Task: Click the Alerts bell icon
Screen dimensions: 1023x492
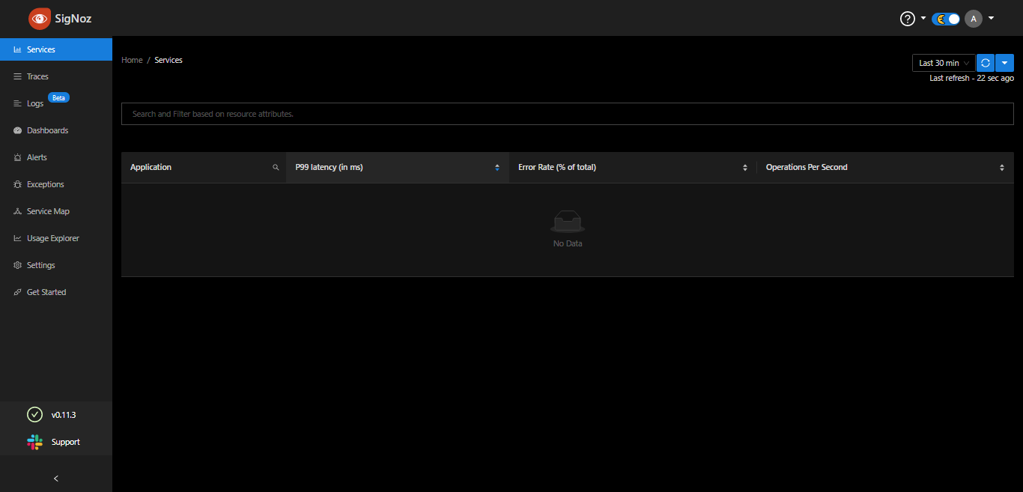Action: 16,157
